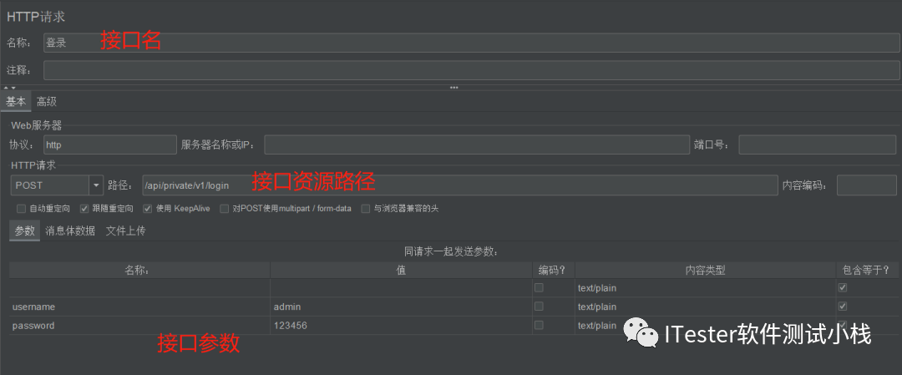The height and width of the screenshot is (375, 902).
Task: Switch to the 基本 tab
Action: (16, 102)
